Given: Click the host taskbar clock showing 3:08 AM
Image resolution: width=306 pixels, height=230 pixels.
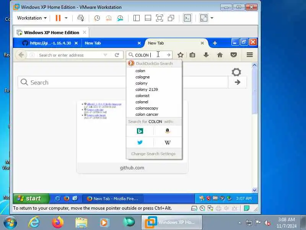Looking at the screenshot, I should pyautogui.click(x=286, y=222).
